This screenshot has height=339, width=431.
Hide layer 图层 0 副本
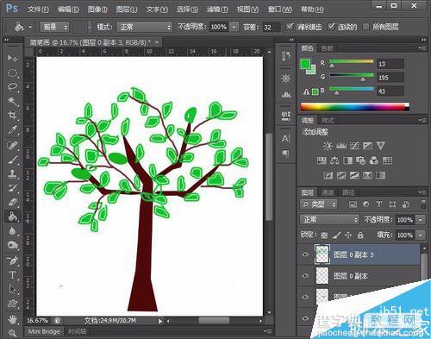coord(305,275)
